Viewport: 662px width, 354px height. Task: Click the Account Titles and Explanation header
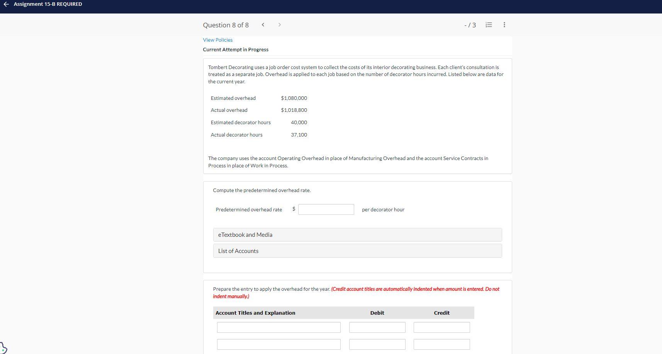[x=255, y=313]
